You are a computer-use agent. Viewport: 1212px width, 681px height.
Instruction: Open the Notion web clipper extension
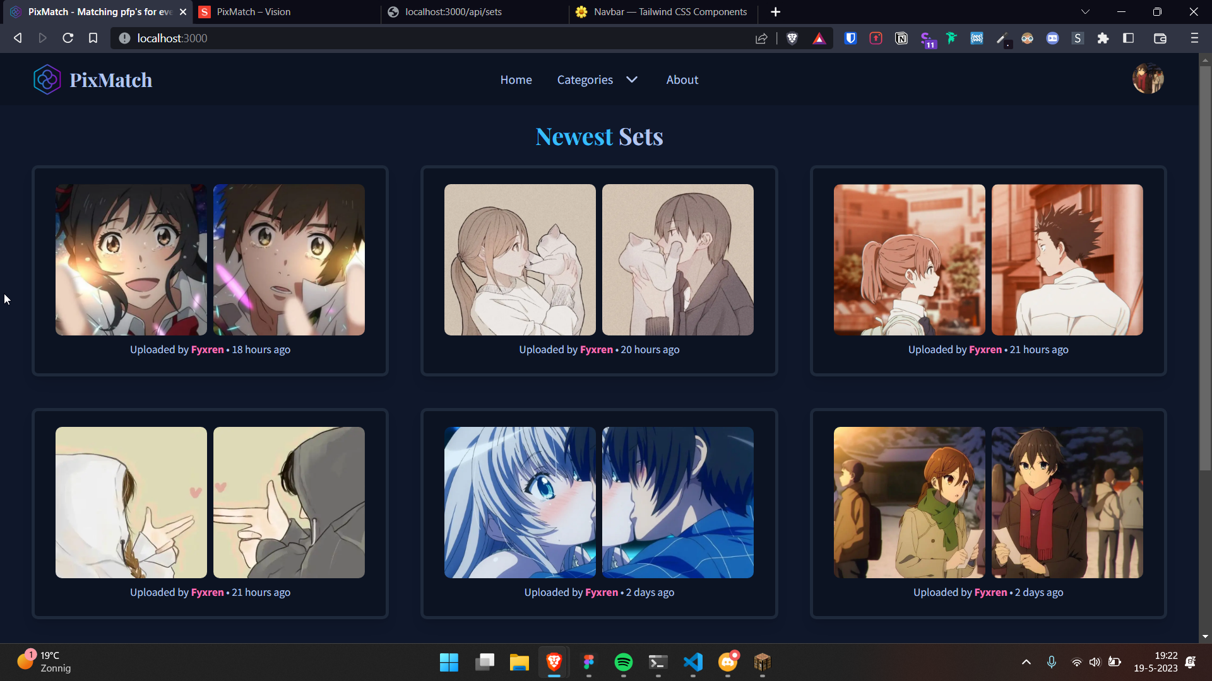[x=901, y=38]
